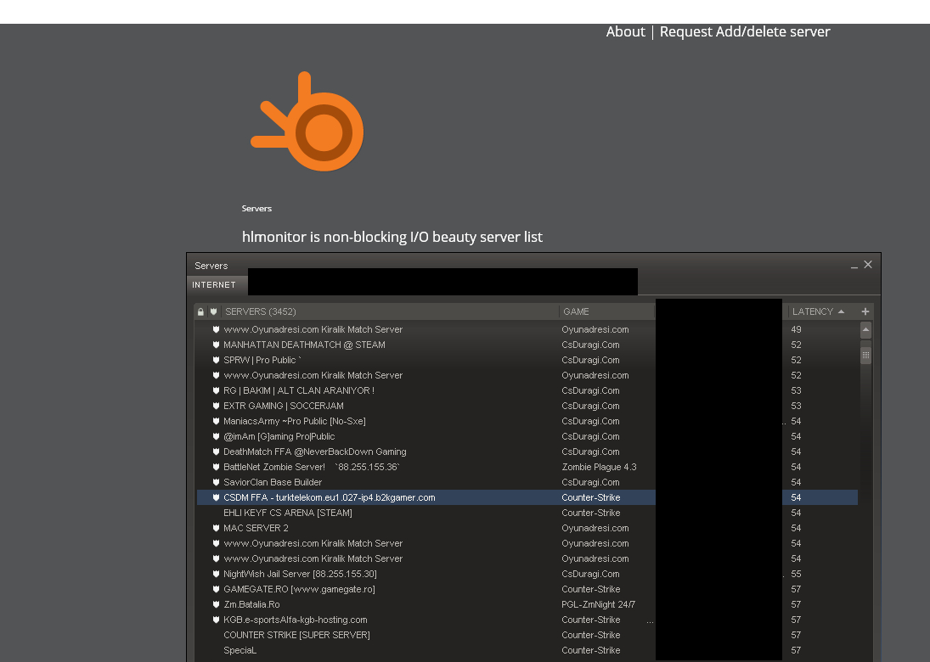Click shield icon of KGB.e-sportsAlfa row
Viewport: 930px width, 662px height.
point(216,620)
